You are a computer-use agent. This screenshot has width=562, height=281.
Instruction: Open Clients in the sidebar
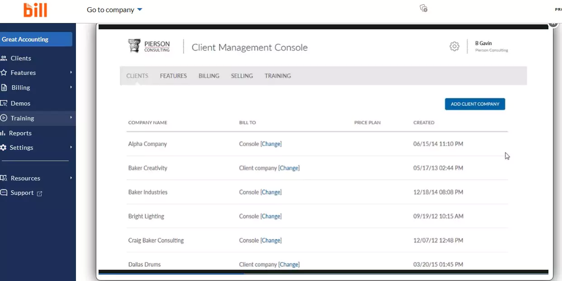click(x=21, y=58)
